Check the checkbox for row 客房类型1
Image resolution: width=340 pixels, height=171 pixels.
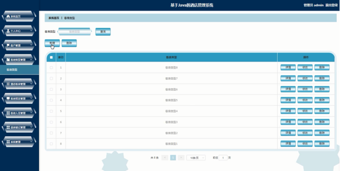52,144
